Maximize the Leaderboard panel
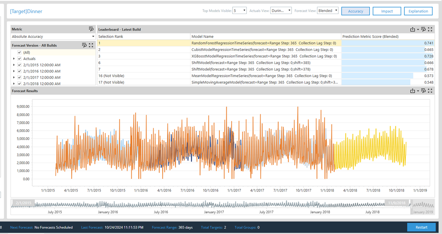Image resolution: width=442 pixels, height=234 pixels. 430,29
